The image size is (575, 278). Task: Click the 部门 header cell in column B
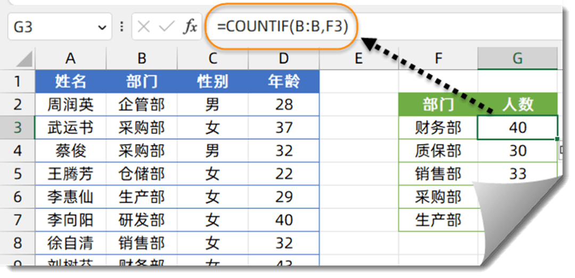coord(142,81)
